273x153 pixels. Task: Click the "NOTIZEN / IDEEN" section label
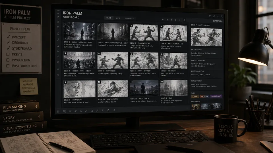[197, 81]
